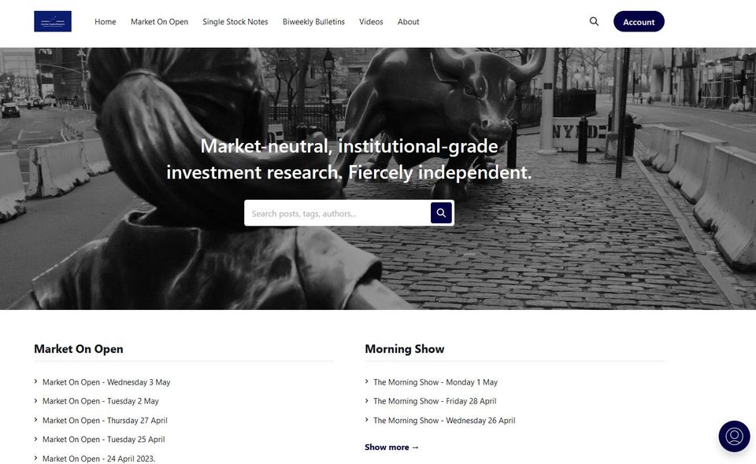Click chevron beside Market On Open Wednesday 3 May
756x464 pixels.
35,381
